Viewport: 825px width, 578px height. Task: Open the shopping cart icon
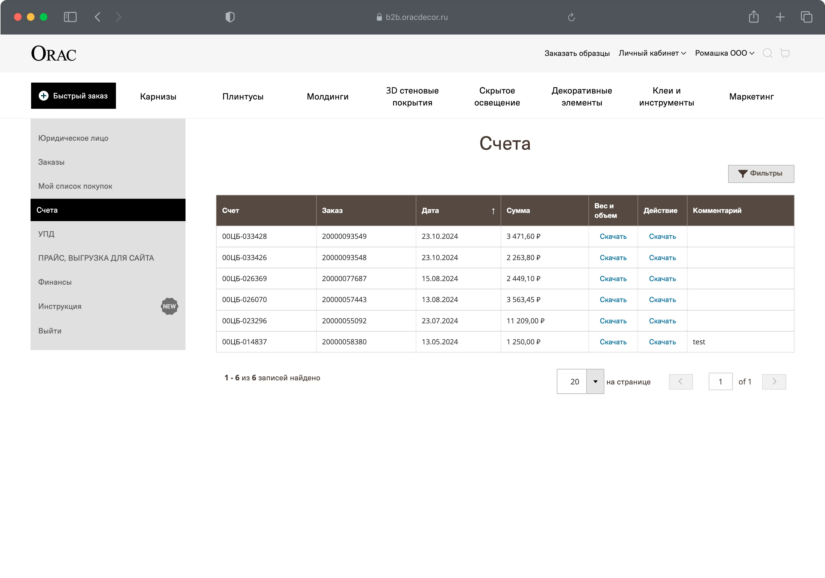click(785, 53)
